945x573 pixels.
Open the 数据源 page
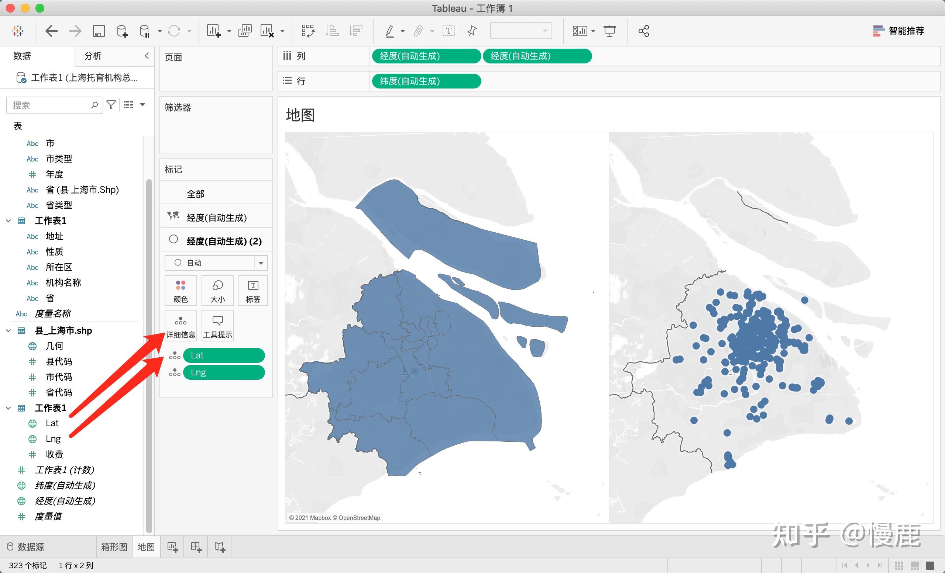(31, 547)
